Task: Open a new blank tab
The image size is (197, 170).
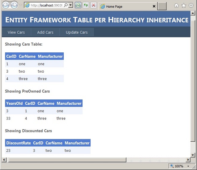Action: (x=162, y=6)
